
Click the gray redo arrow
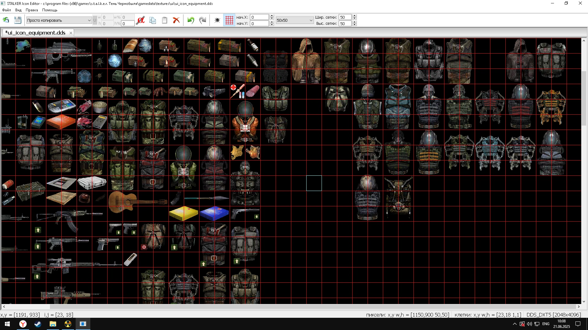click(202, 20)
